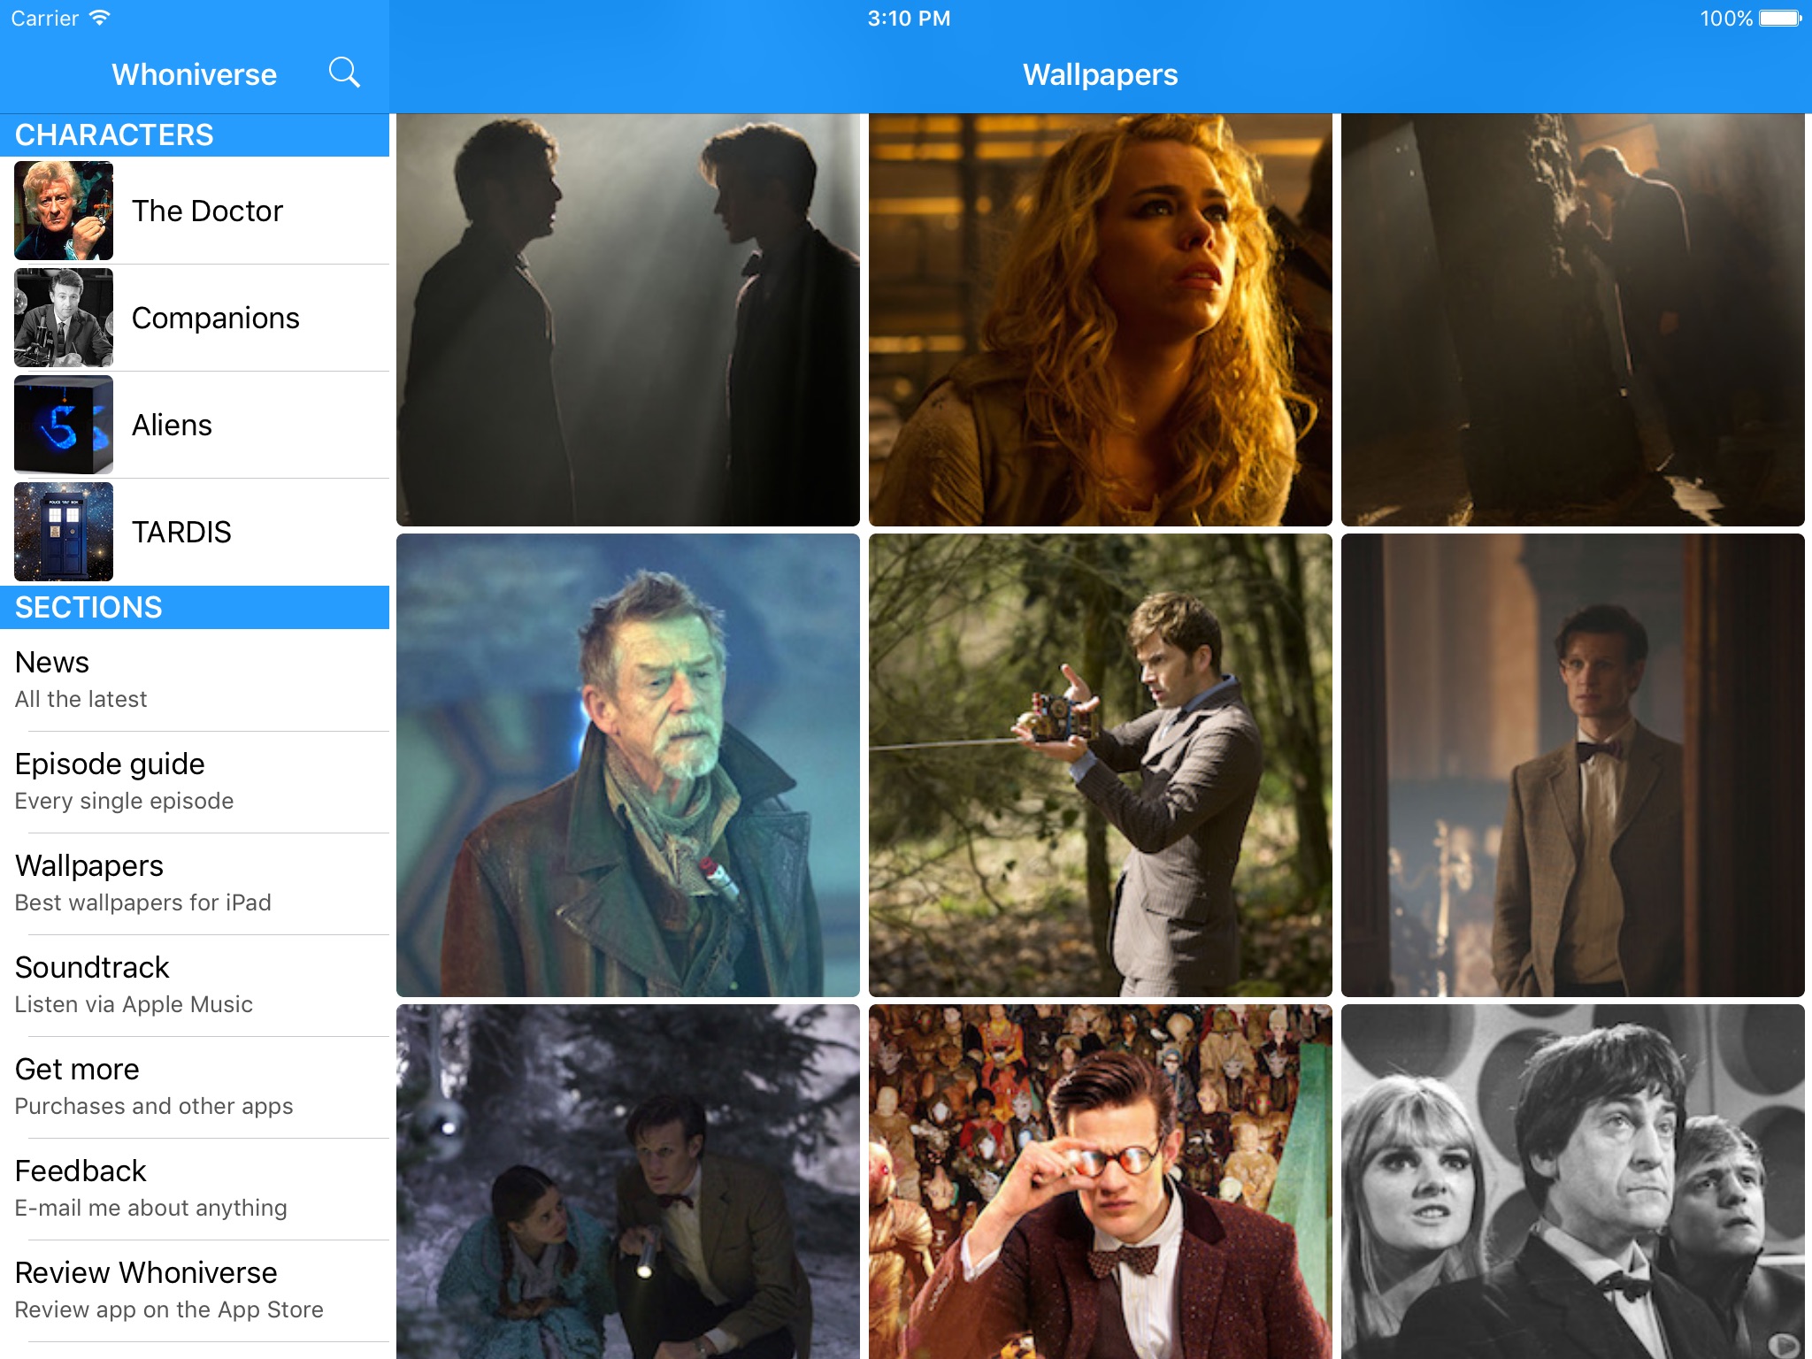Image resolution: width=1812 pixels, height=1359 pixels.
Task: Tap 'Listen via Apple Music' subtitle
Action: coord(134,1004)
